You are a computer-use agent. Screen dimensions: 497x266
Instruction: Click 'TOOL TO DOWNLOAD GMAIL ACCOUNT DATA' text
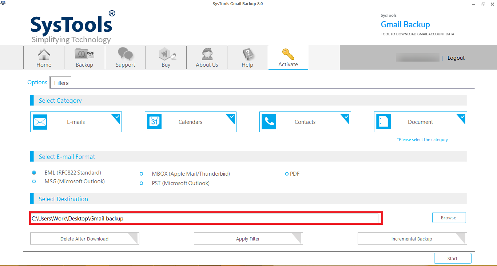tap(417, 34)
